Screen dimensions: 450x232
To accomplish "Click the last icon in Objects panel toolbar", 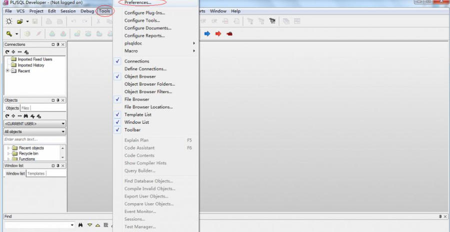I will coord(39,116).
